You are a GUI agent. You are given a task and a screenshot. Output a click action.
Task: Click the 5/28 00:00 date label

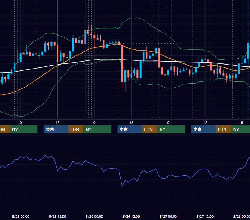pyautogui.click(x=242, y=216)
